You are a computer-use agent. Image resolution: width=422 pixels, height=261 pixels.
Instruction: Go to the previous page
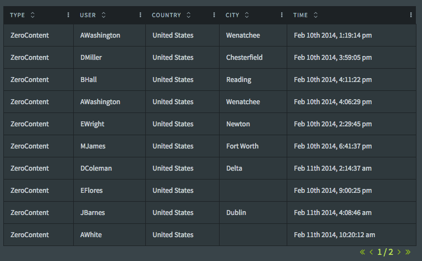(371, 252)
